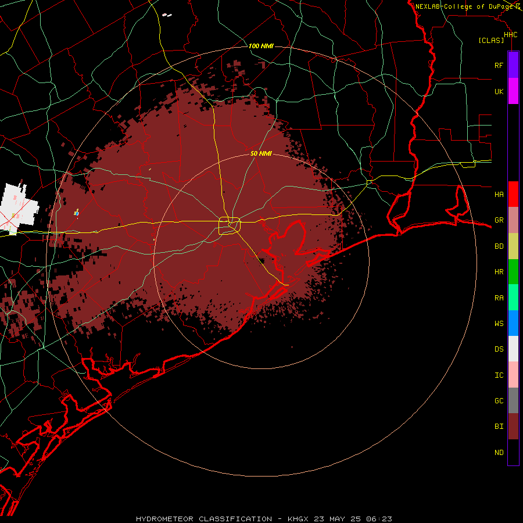Click the 50 NMI range ring label
This screenshot has width=523, height=523.
pos(261,153)
